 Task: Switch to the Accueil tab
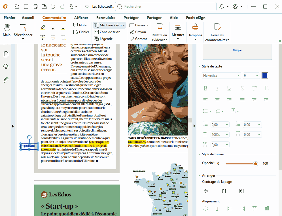pos(28,18)
